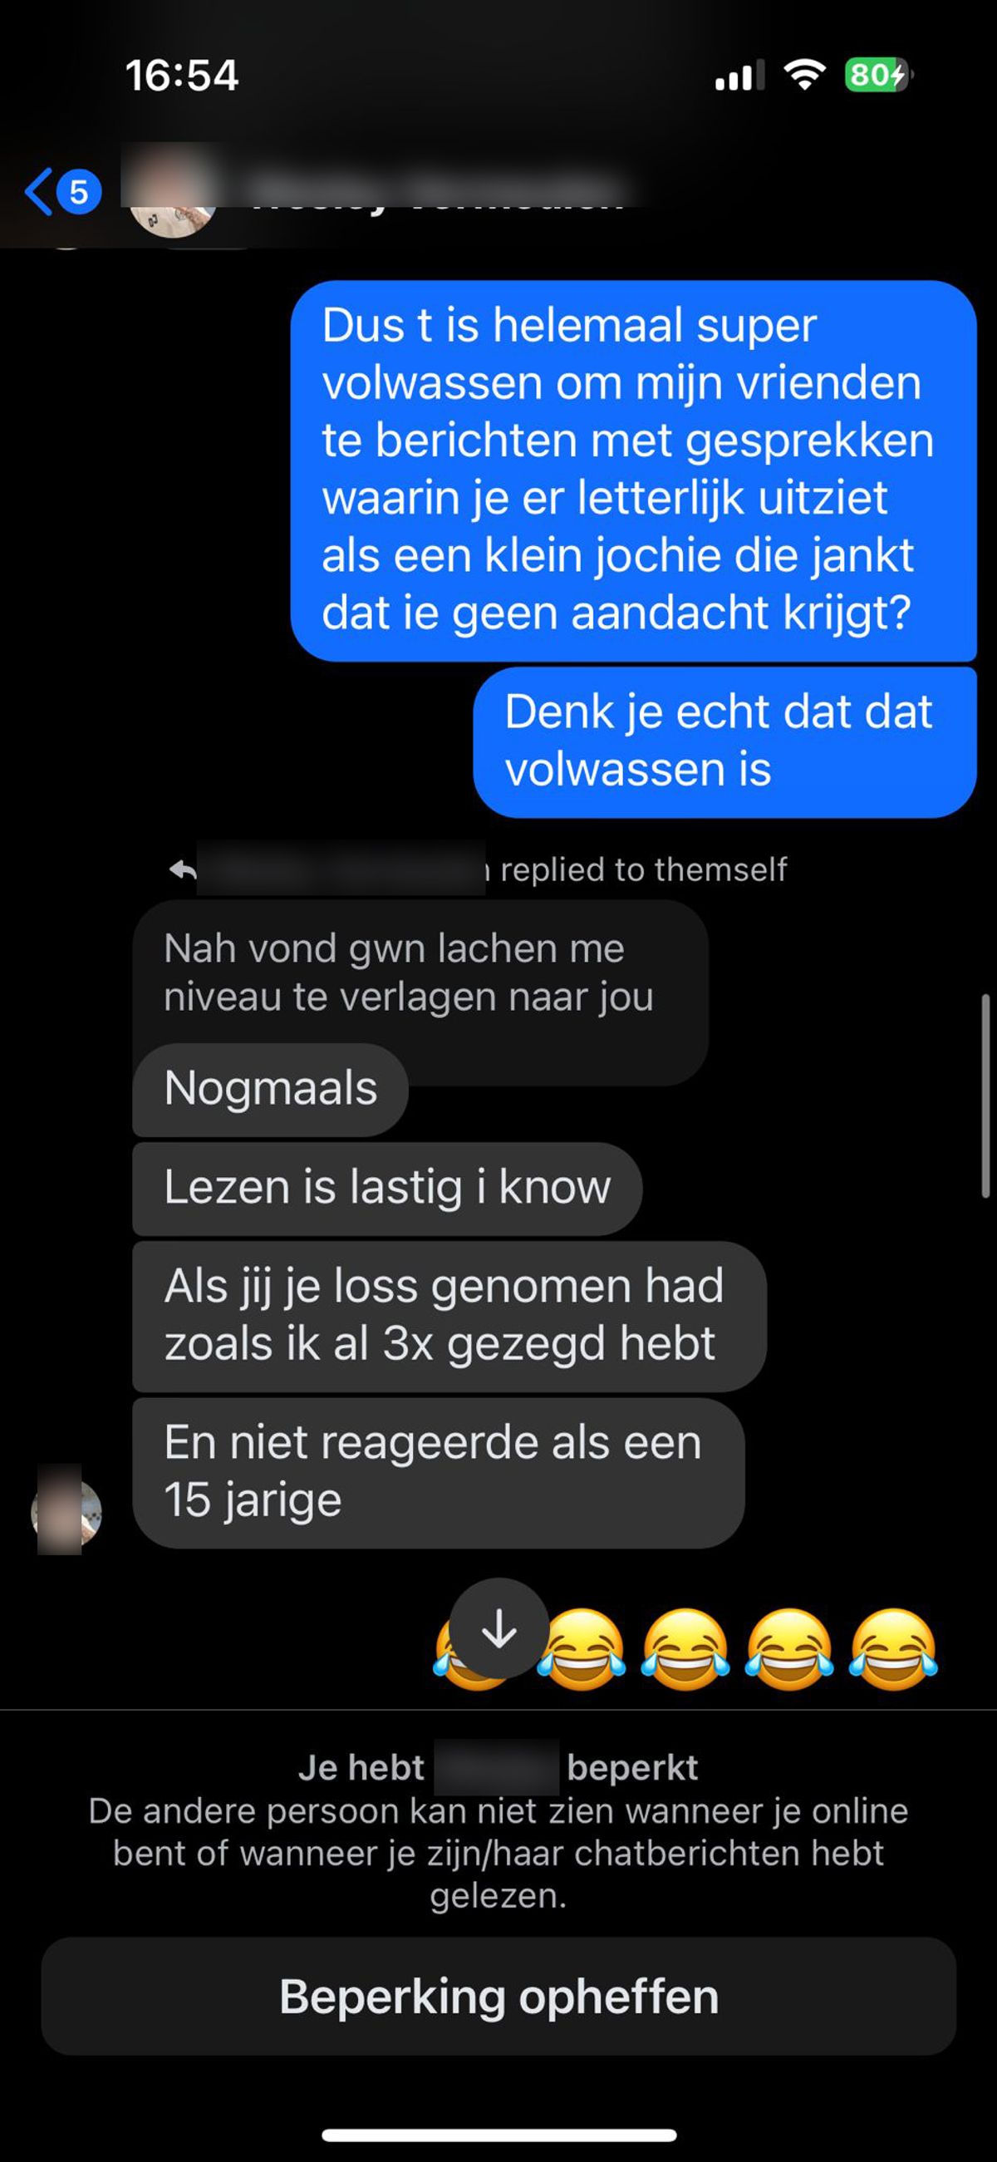Open the unread badge showing 5
This screenshot has width=997, height=2162.
[79, 192]
